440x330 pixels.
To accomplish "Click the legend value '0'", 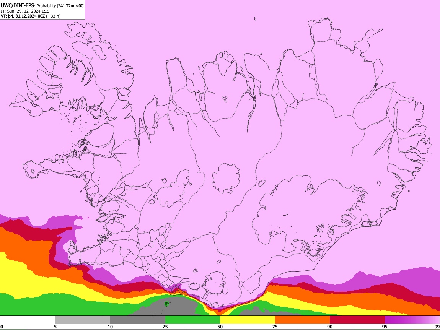I will coord(2,327).
